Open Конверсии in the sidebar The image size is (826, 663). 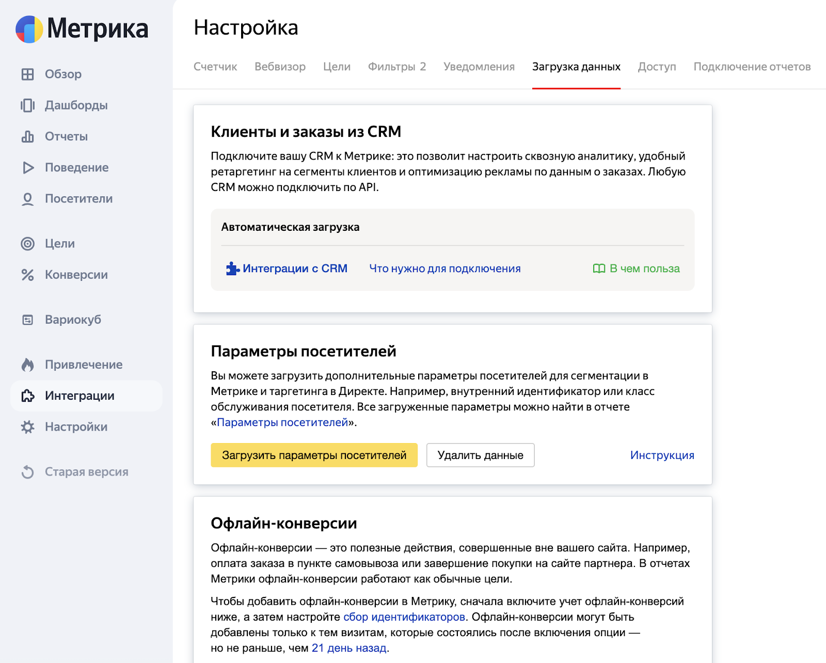click(x=76, y=275)
